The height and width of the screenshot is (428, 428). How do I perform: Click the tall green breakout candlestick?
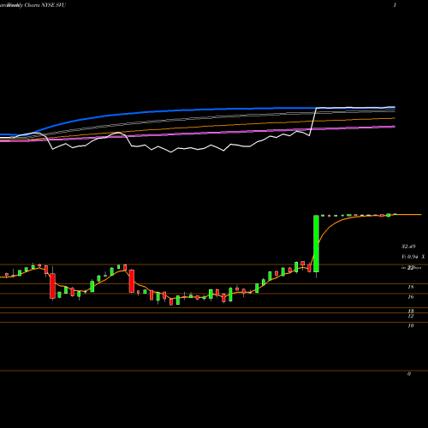tap(316, 243)
